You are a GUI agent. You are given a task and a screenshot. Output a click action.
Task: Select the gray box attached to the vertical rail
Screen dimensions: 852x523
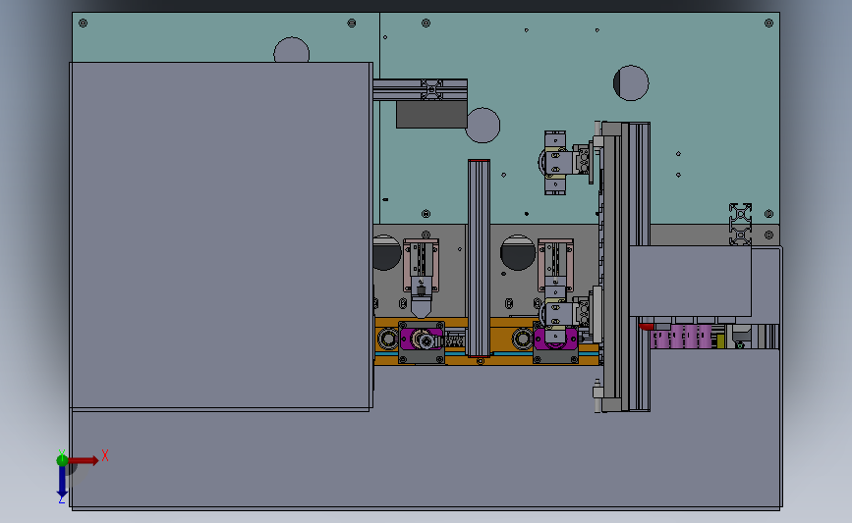690,281
